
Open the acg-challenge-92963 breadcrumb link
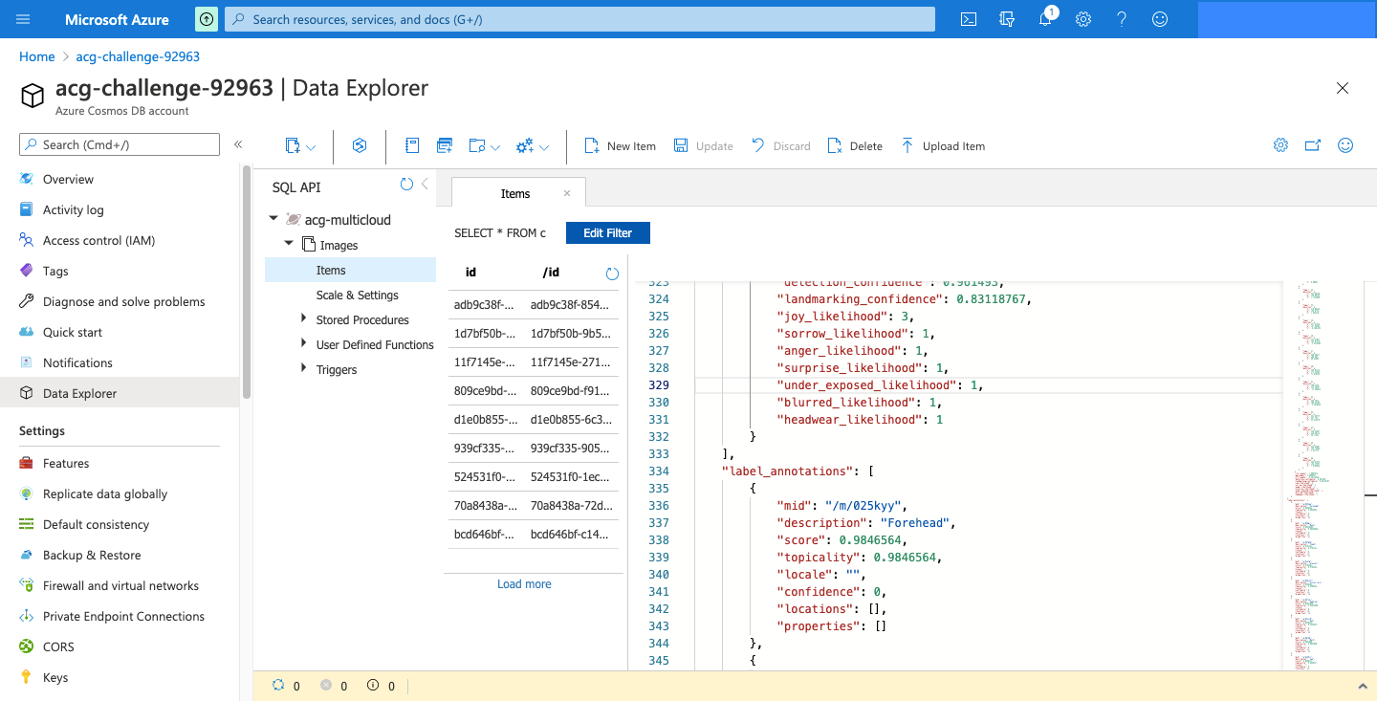(x=138, y=56)
